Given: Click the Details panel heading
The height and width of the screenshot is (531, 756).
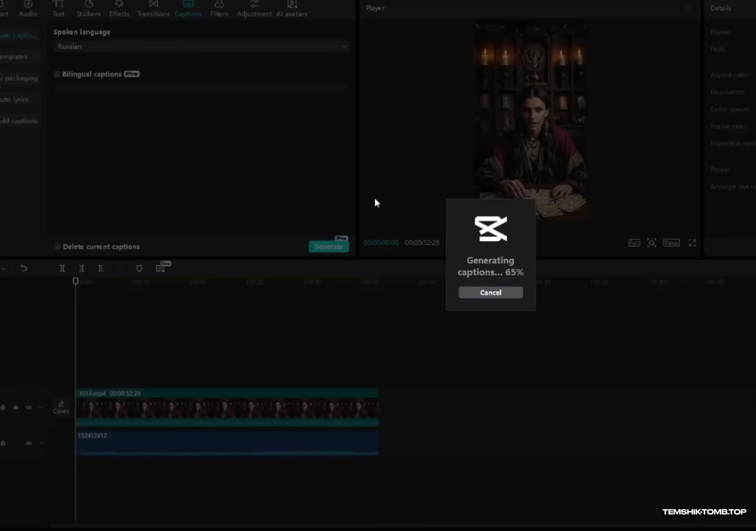Looking at the screenshot, I should [x=721, y=8].
